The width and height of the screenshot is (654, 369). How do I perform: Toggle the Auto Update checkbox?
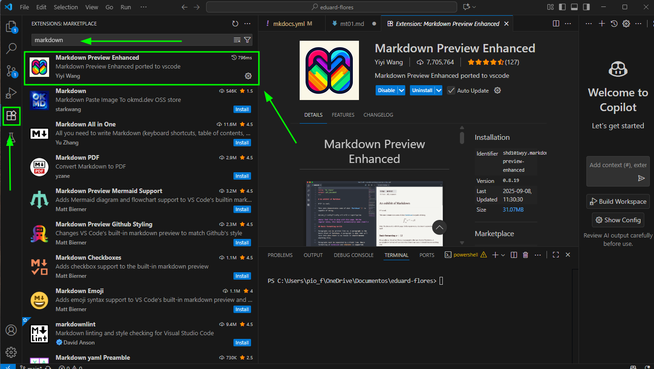pyautogui.click(x=451, y=90)
